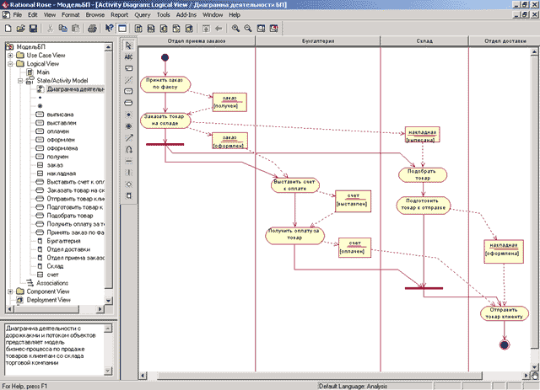
Task: Click the documentation pane scroll down arrow
Action: click(x=108, y=371)
